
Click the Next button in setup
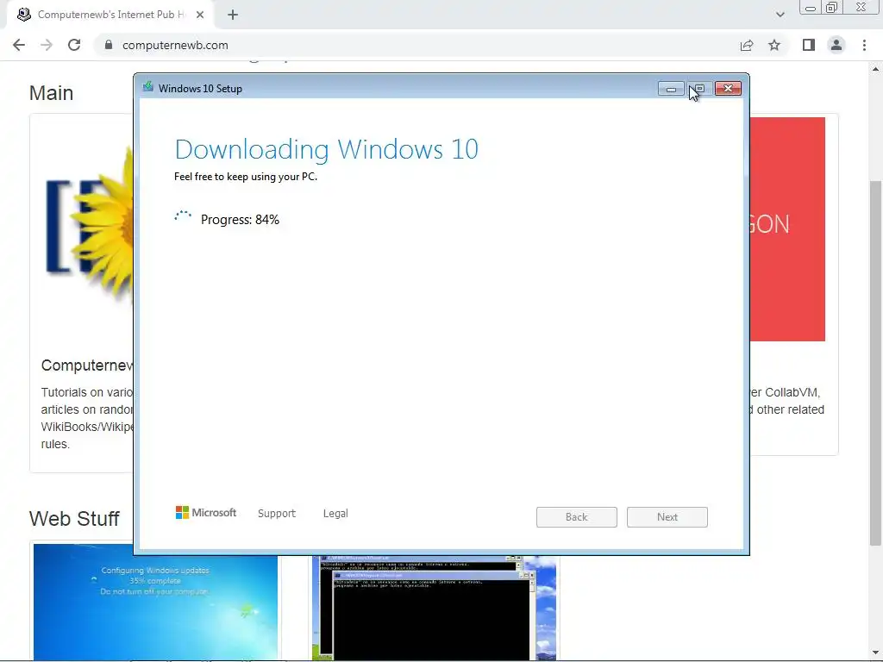click(x=667, y=517)
